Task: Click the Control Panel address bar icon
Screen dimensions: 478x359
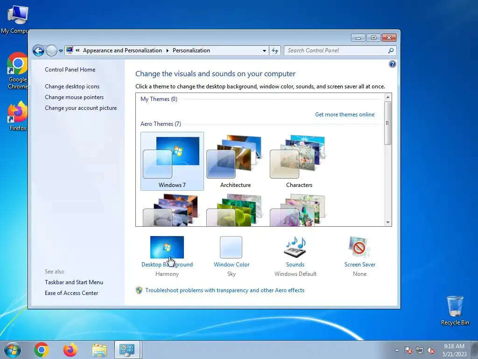Action: tap(70, 50)
